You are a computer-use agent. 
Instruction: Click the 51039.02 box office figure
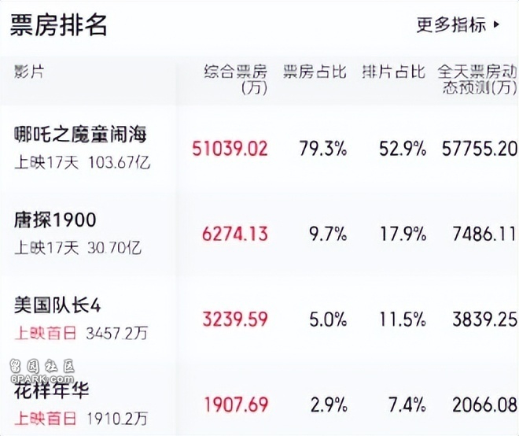click(x=230, y=148)
